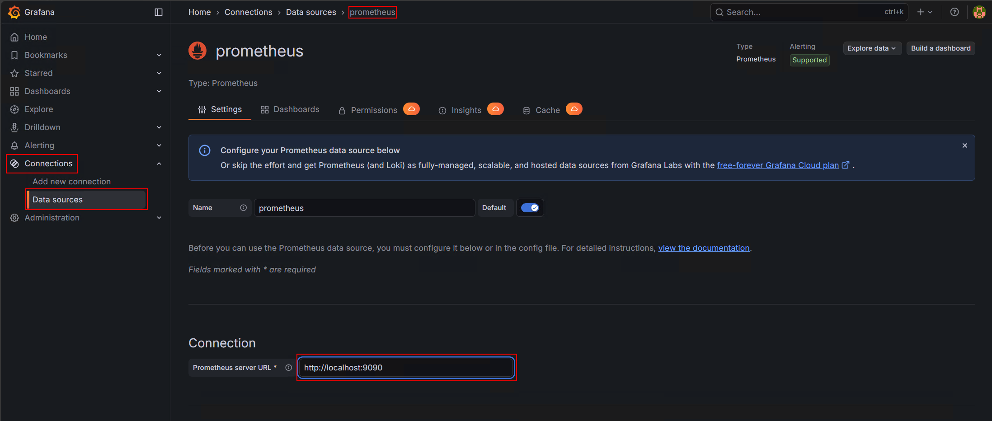The width and height of the screenshot is (992, 421).
Task: Toggle the Default data source switch
Action: [530, 207]
